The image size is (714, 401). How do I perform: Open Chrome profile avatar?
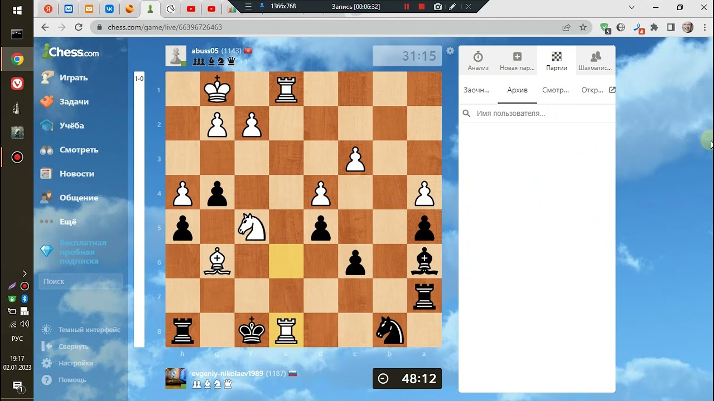(687, 27)
